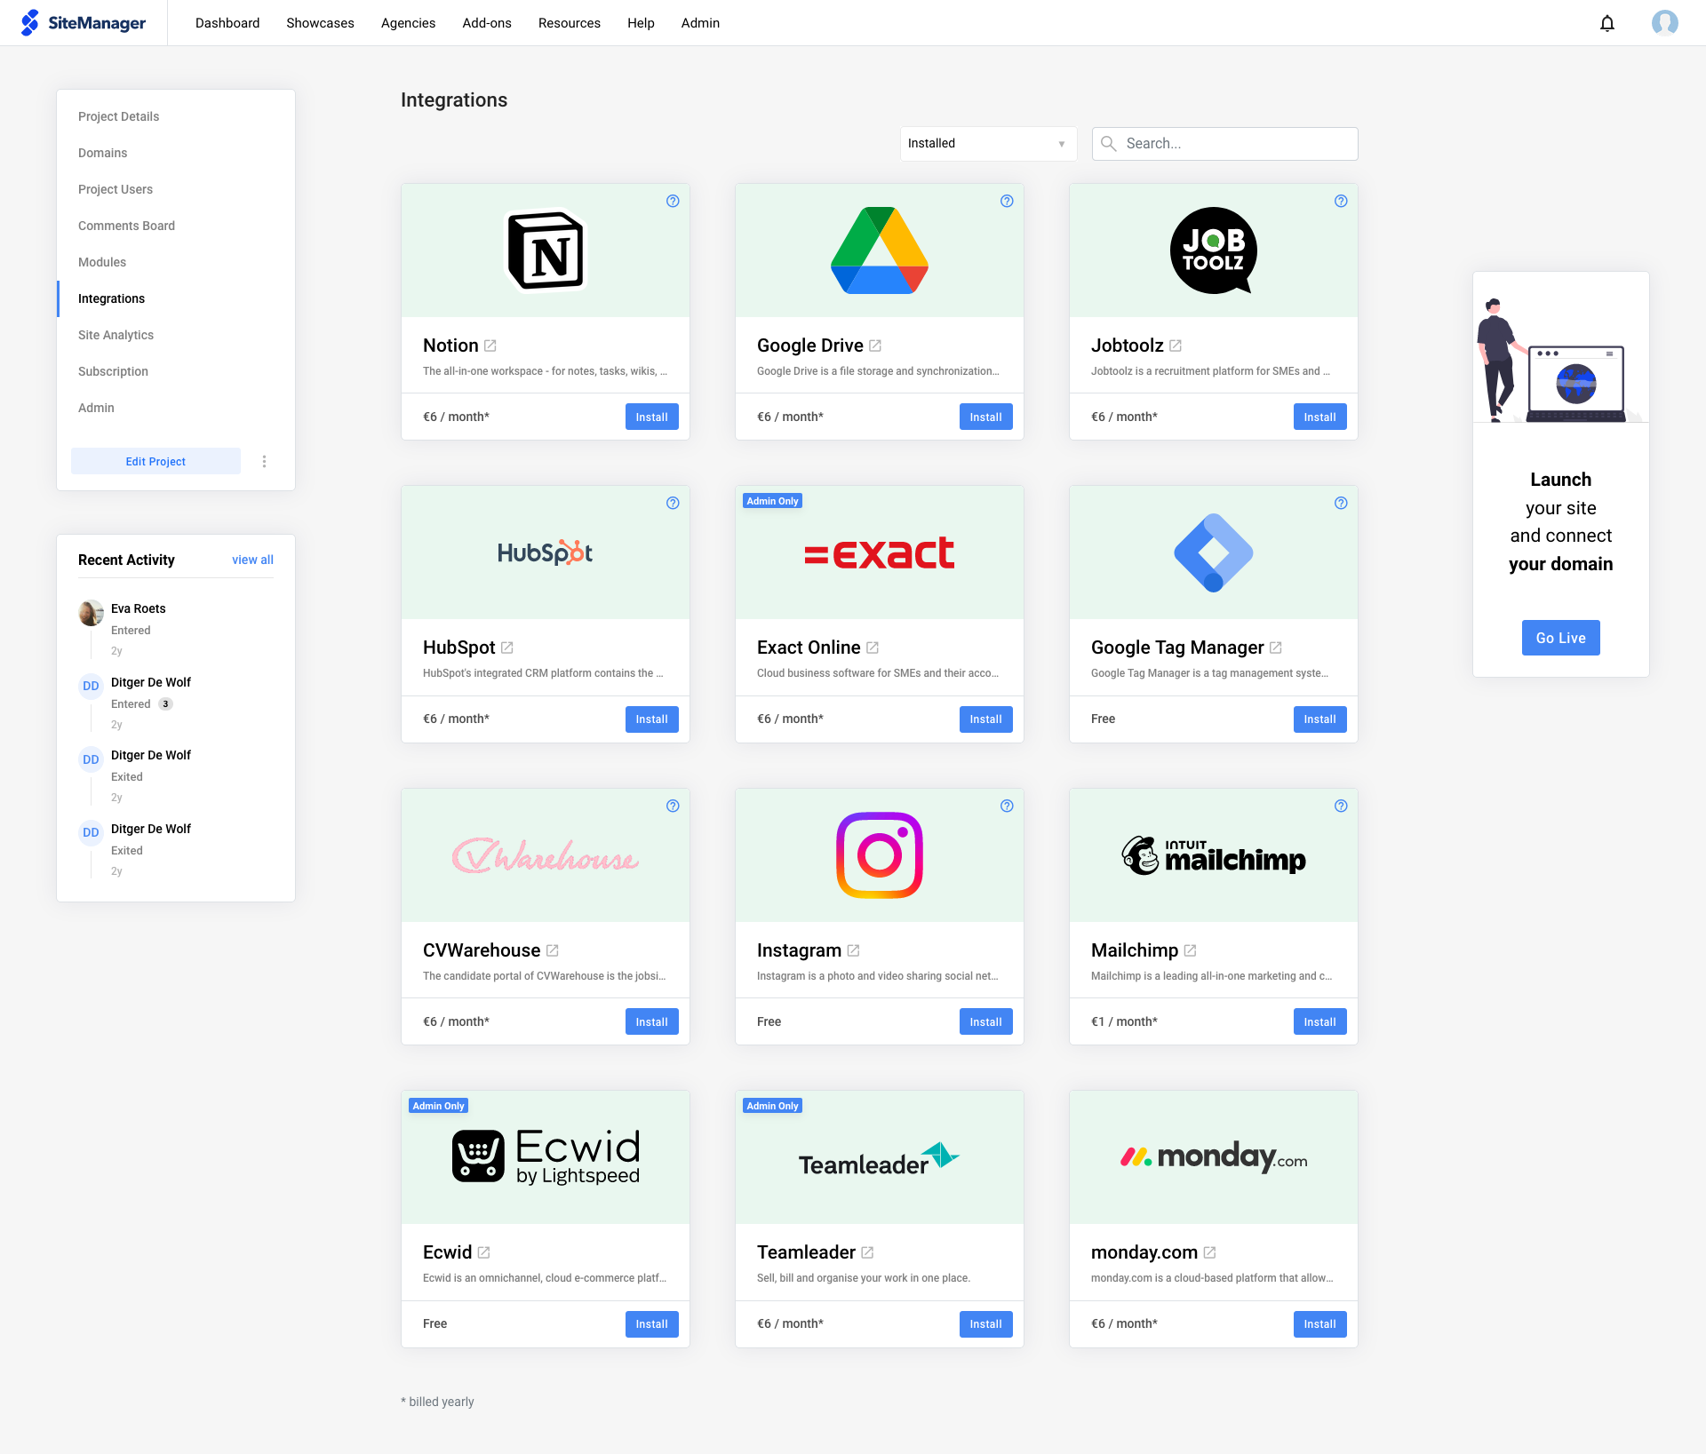Focus the Search integrations field
The image size is (1706, 1454).
(1224, 143)
